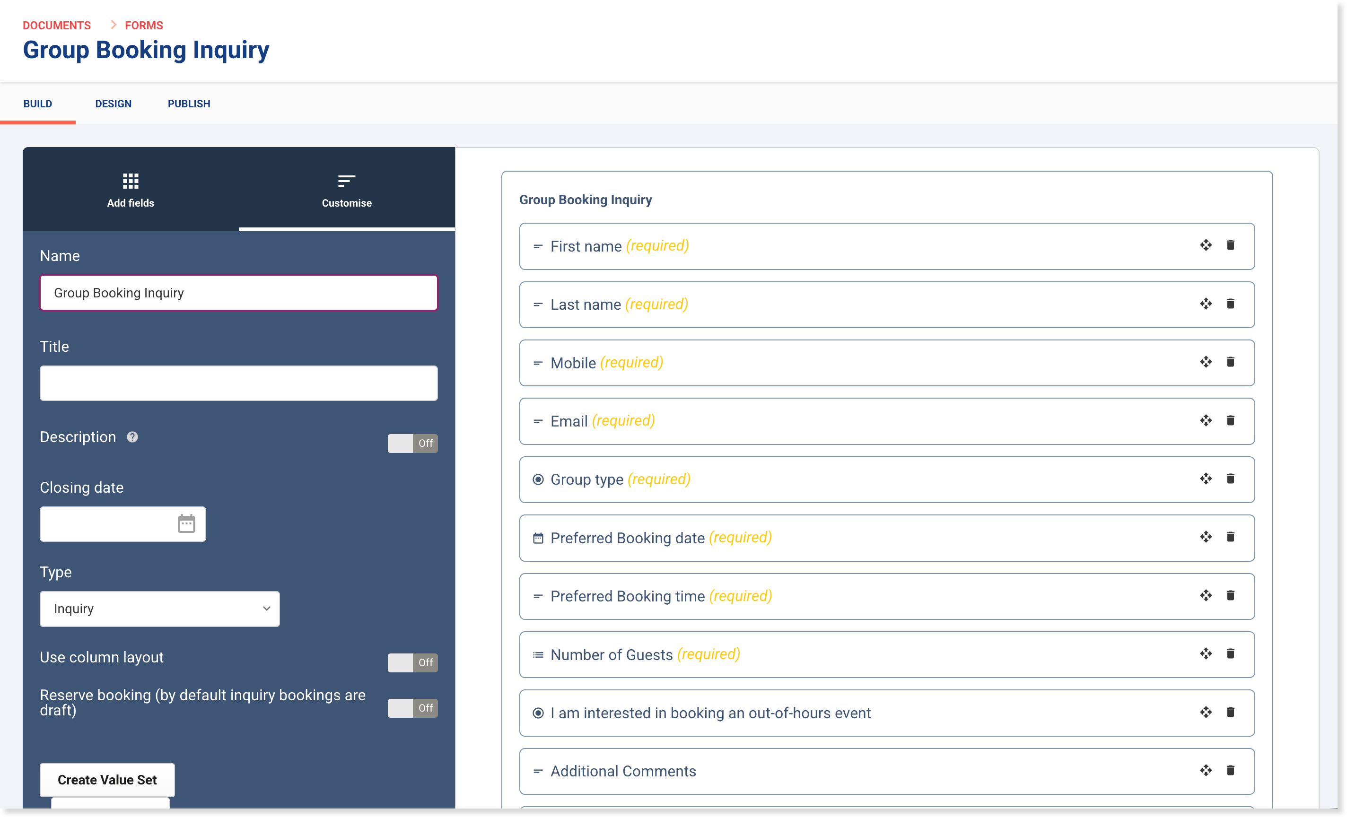Select the Preferred Booking time field row
Screen dimensions: 1347x818
point(887,596)
